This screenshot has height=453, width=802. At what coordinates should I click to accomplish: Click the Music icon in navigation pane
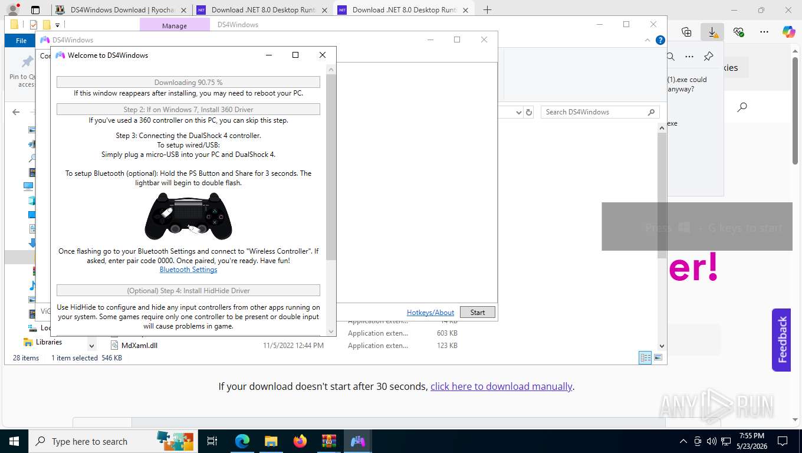point(32,285)
